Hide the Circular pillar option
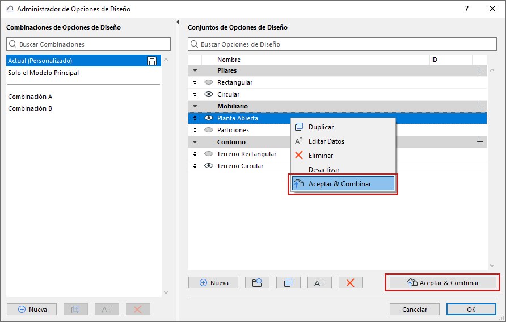Image resolution: width=506 pixels, height=322 pixels. point(209,94)
